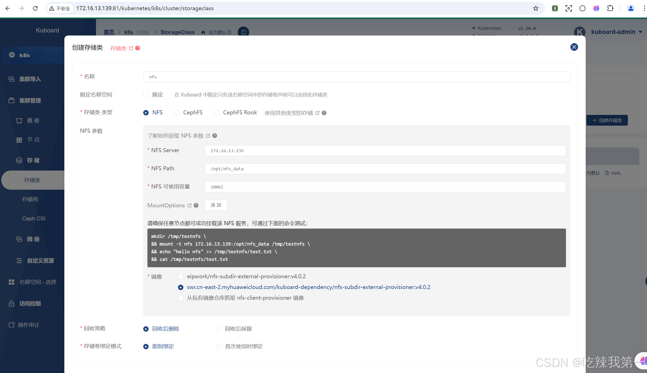
Task: Select the CephFS storage type
Action: (x=177, y=113)
